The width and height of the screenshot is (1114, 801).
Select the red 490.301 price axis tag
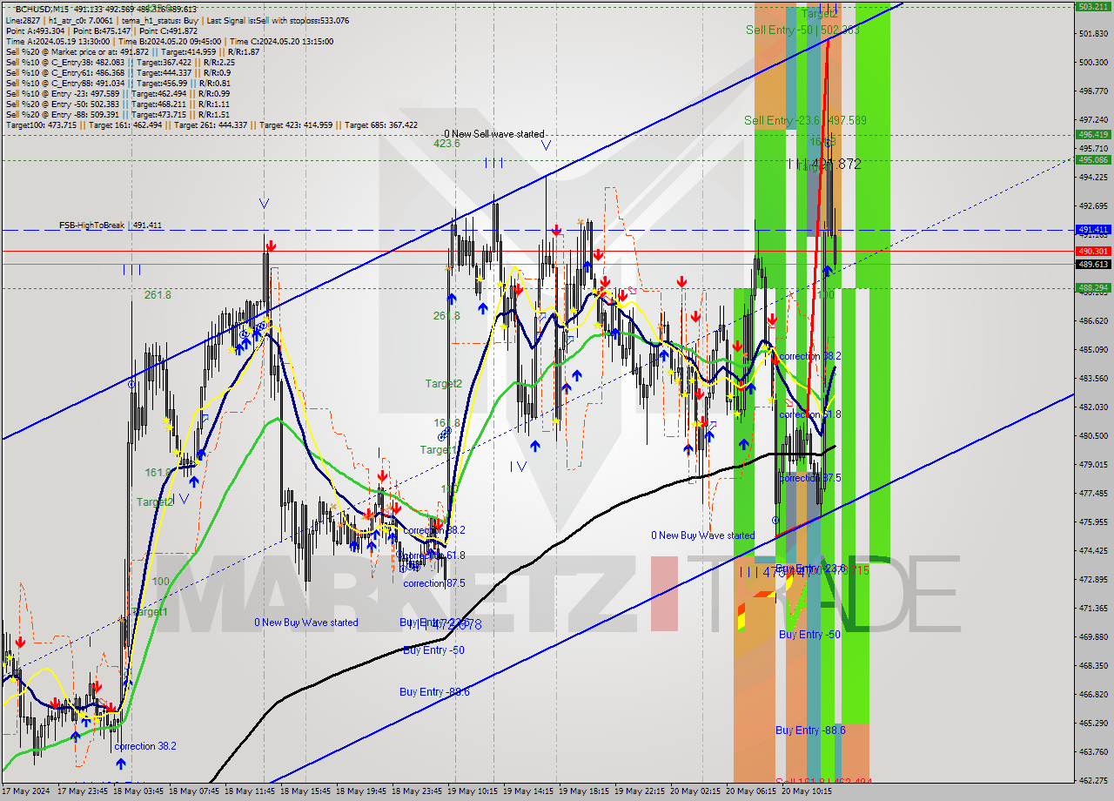point(1093,251)
